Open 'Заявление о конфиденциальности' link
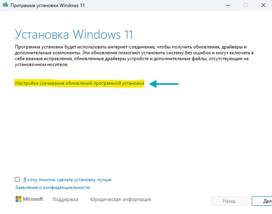The image size is (272, 214). click(52, 187)
